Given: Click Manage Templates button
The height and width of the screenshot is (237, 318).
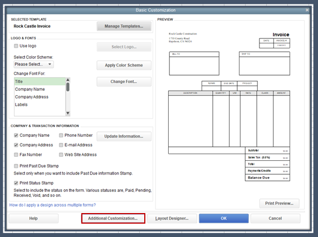Looking at the screenshot, I should [x=124, y=26].
